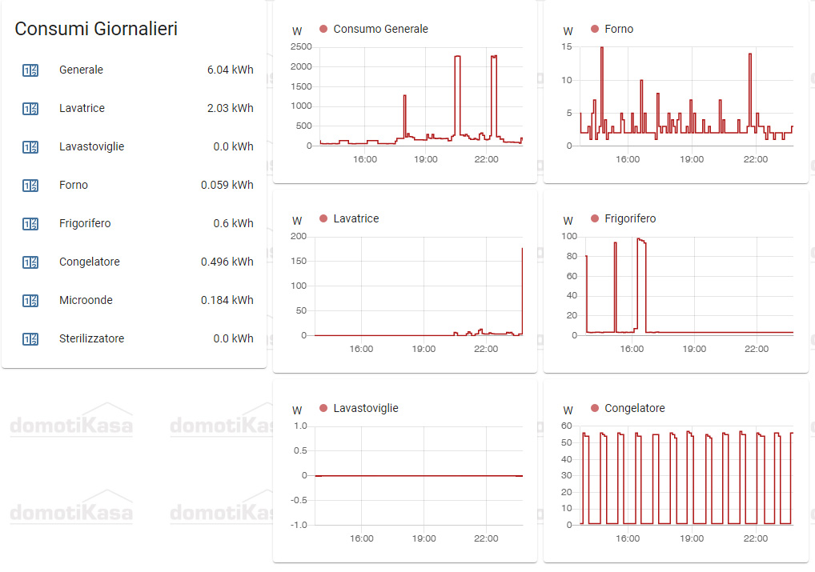This screenshot has width=815, height=572.
Task: Click the counter icon beside Lavastoviglie
Action: point(30,147)
